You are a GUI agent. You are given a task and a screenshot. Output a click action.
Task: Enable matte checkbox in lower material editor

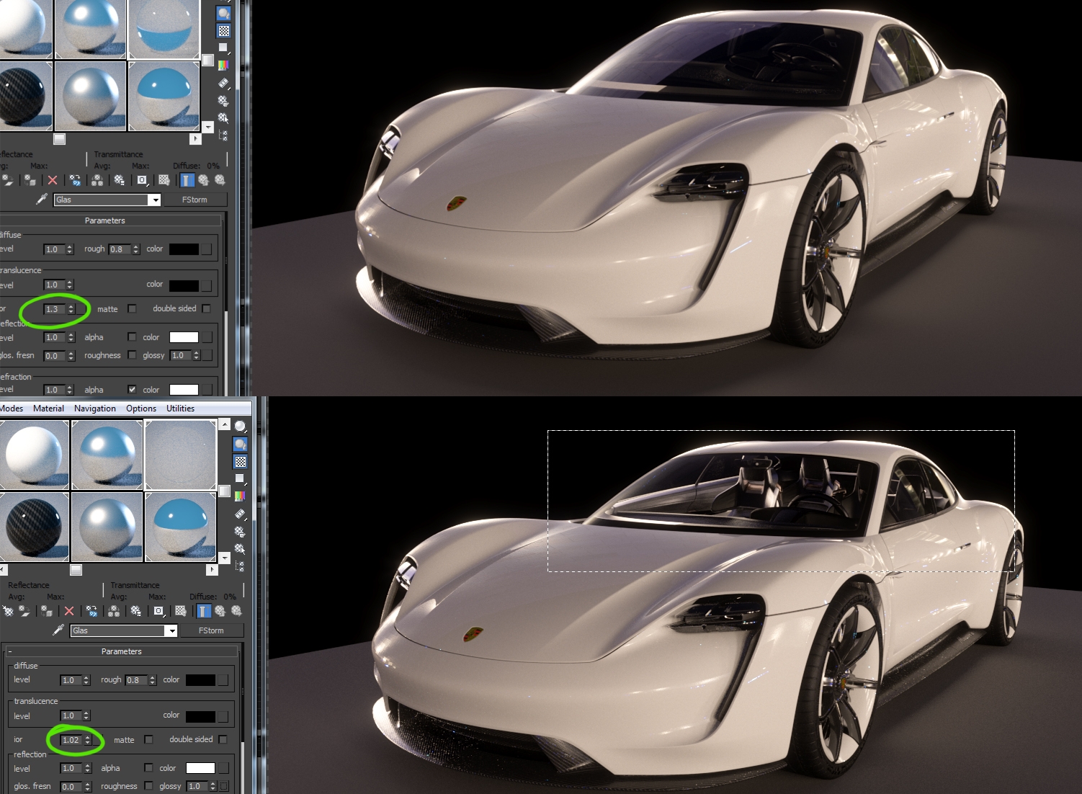click(148, 739)
